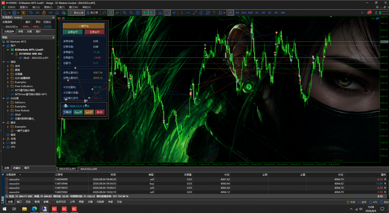Select the trendline drawing tool
Viewport: 389px width, 213px height.
pyautogui.click(x=195, y=13)
